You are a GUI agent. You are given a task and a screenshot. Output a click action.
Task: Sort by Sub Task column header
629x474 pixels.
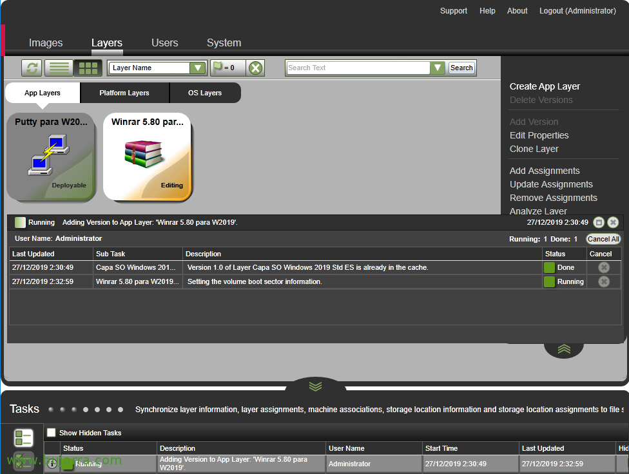click(x=138, y=254)
